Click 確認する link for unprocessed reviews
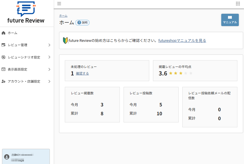 coord(82,73)
